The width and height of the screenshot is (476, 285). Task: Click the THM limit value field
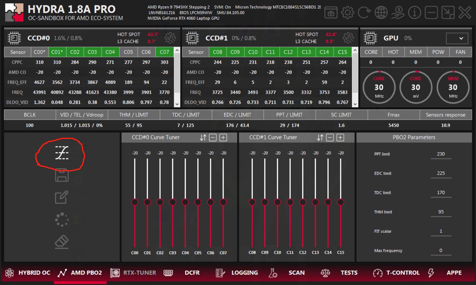click(x=441, y=212)
